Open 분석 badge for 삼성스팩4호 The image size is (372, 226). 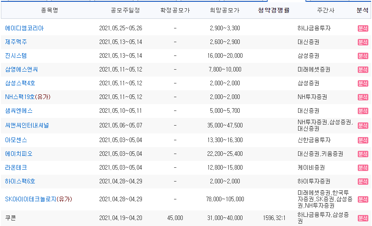363,83
